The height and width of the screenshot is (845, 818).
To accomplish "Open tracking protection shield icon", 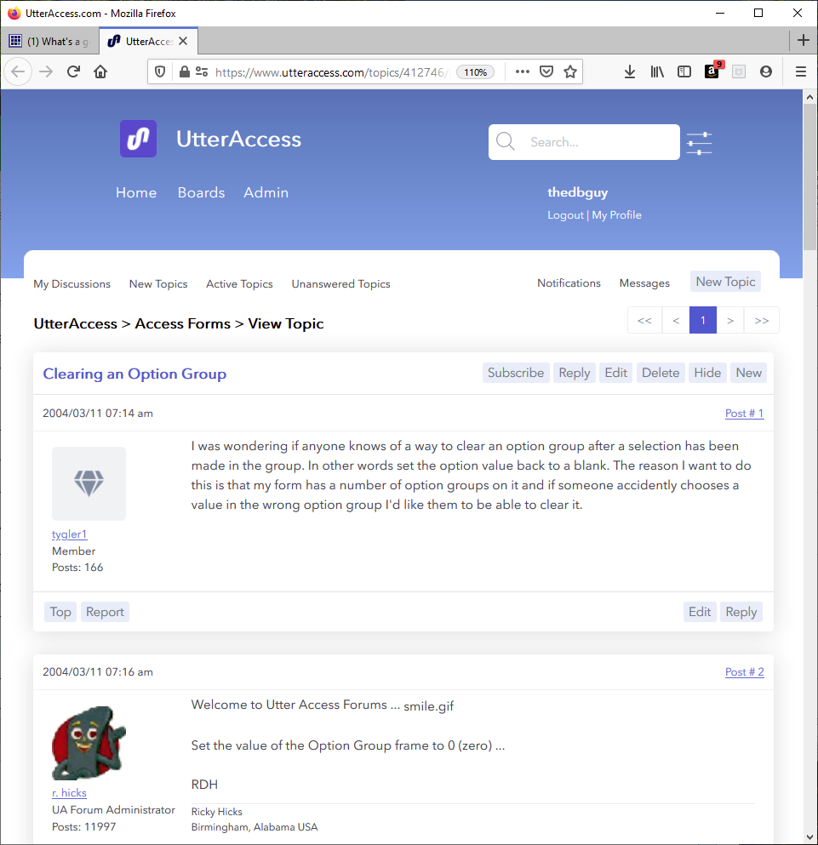I will point(160,71).
